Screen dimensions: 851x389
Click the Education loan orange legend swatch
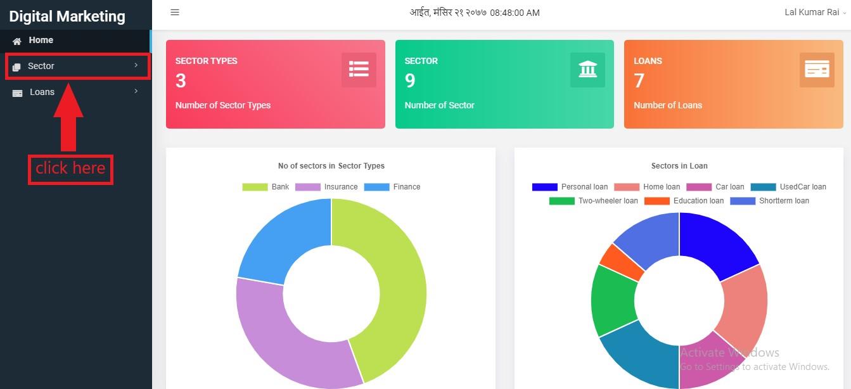(657, 201)
